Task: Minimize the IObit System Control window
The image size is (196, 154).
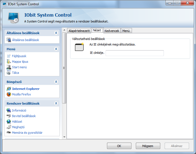Action: pyautogui.click(x=169, y=3)
